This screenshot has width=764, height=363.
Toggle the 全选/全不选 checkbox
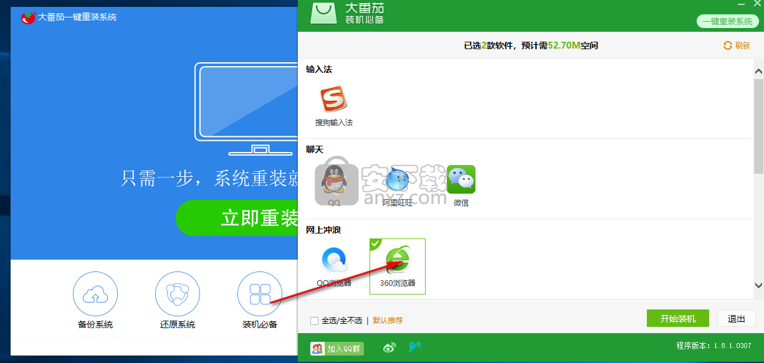(314, 321)
